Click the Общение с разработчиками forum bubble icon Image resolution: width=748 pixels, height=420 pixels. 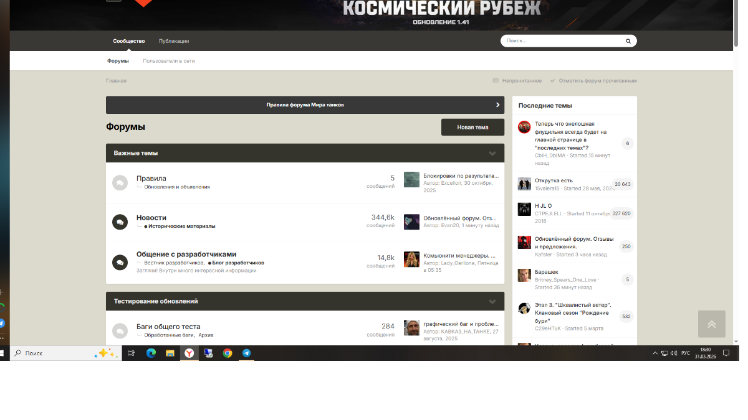pos(120,262)
